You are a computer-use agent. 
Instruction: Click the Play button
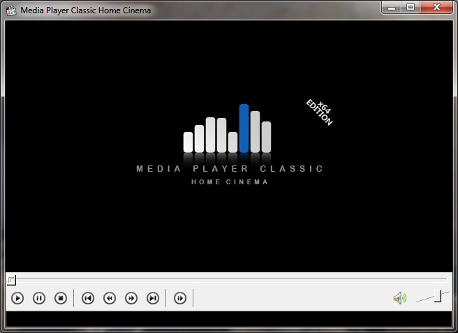pyautogui.click(x=17, y=298)
